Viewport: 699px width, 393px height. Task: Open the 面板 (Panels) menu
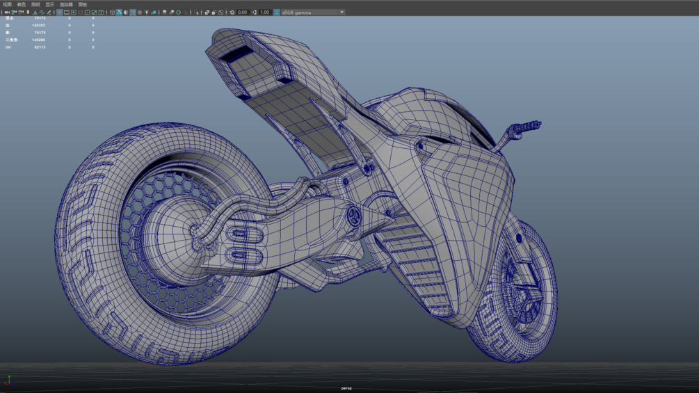pos(83,4)
